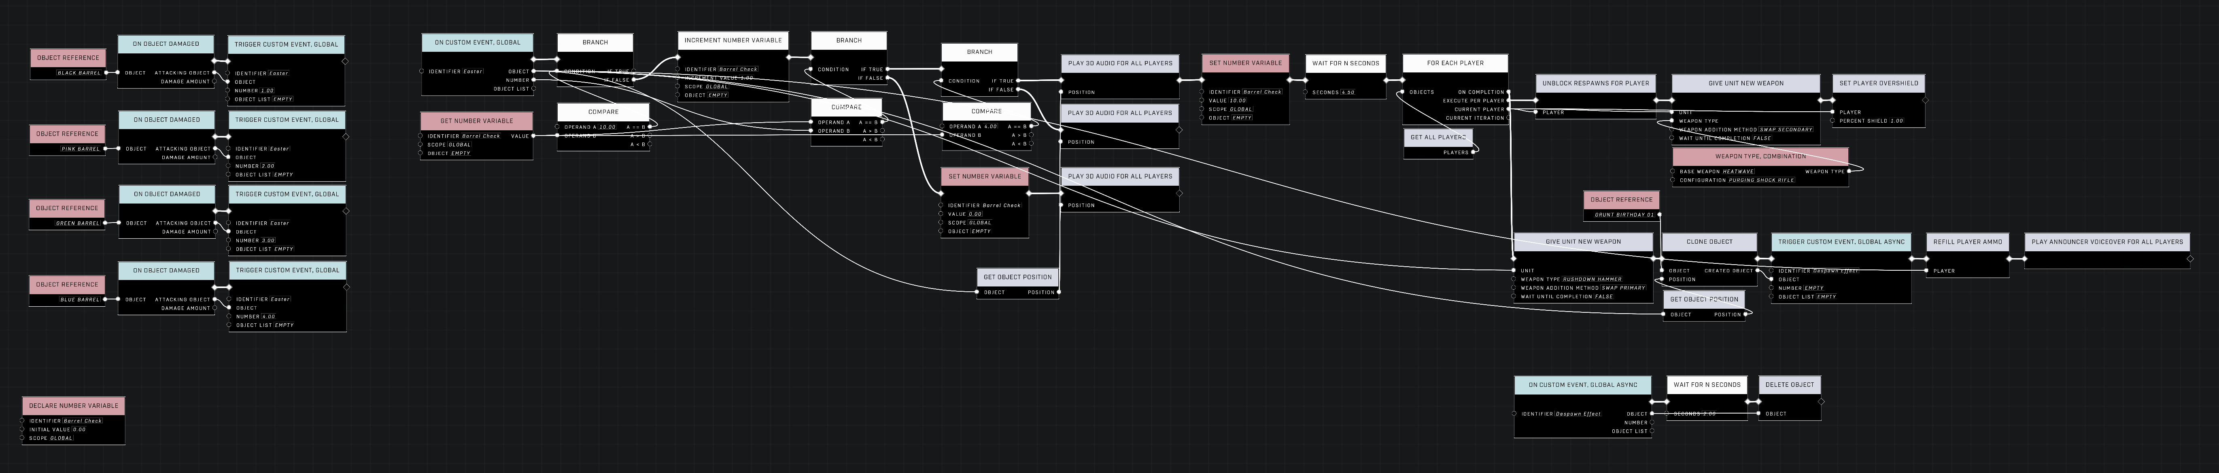Click the Players output pin on Get All Players
The height and width of the screenshot is (473, 2219).
pyautogui.click(x=1474, y=153)
